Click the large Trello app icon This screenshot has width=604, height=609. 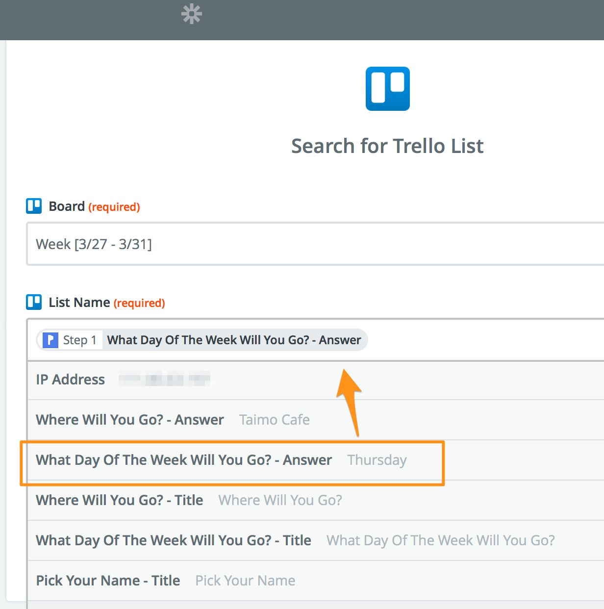click(388, 89)
